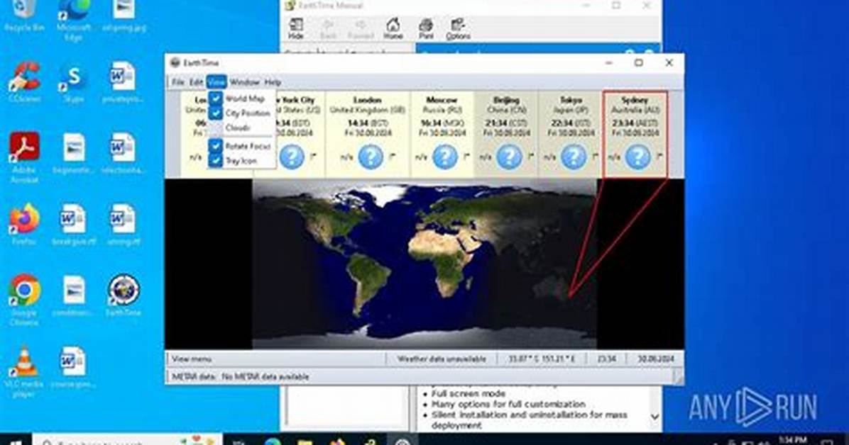The width and height of the screenshot is (849, 445).
Task: Open the Print button in EarthTime Manual
Action: pos(426,28)
